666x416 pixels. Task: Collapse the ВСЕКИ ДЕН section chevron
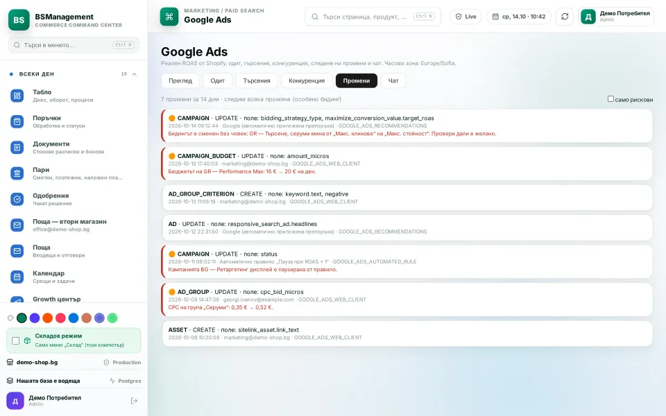click(x=134, y=74)
